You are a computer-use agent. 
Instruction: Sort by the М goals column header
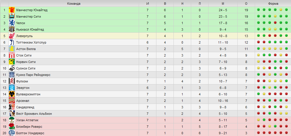click(223, 4)
